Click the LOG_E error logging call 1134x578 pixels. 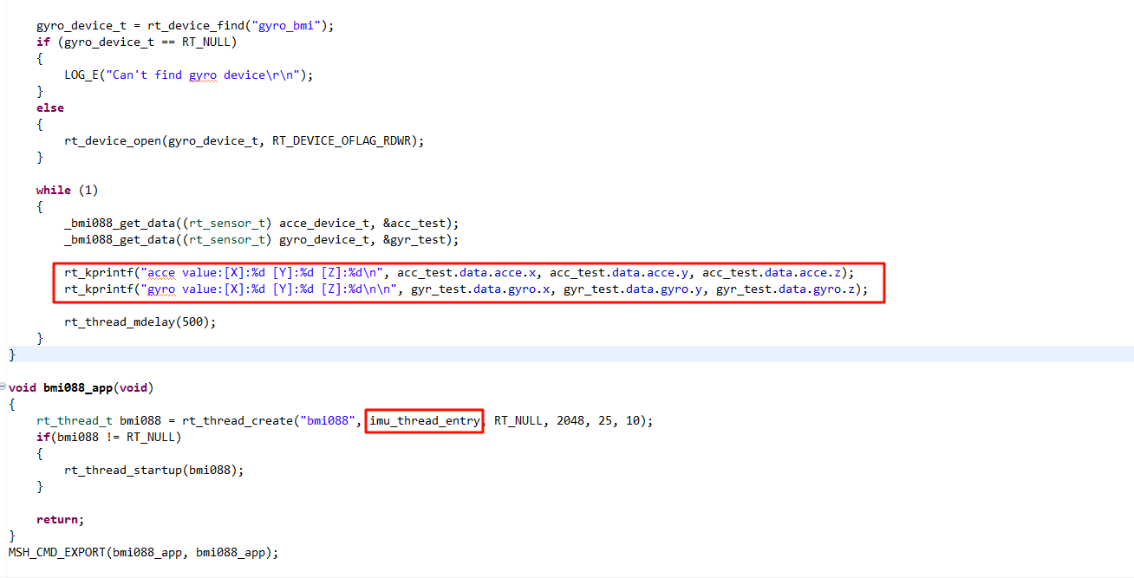pos(81,75)
